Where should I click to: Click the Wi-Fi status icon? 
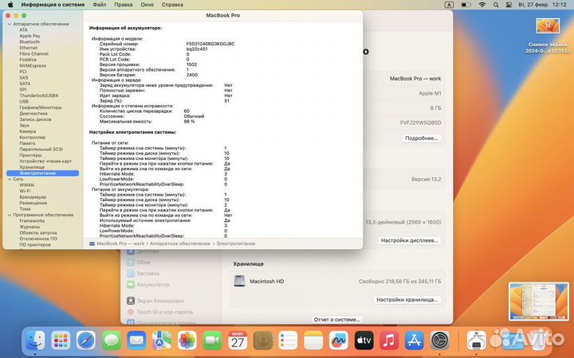(482, 5)
